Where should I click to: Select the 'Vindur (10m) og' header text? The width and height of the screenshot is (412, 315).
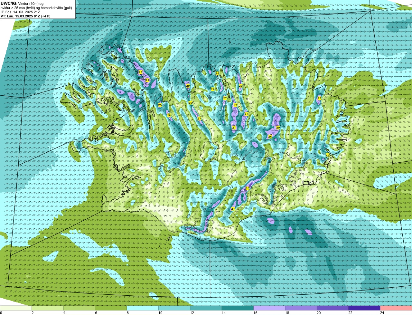31,4
